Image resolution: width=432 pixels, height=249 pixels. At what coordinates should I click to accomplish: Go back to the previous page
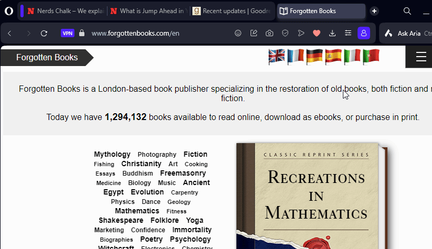(x=9, y=34)
